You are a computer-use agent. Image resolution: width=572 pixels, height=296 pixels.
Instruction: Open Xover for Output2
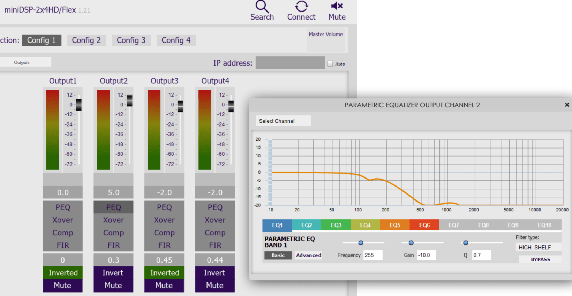coord(113,220)
